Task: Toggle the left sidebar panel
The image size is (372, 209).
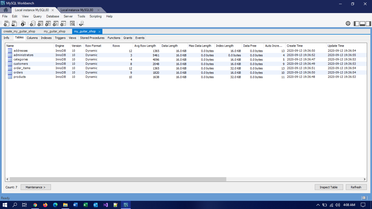Action: 356,23
